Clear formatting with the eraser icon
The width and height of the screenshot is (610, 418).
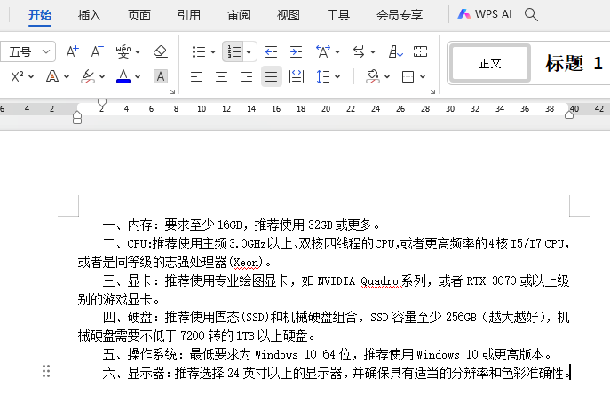(161, 51)
